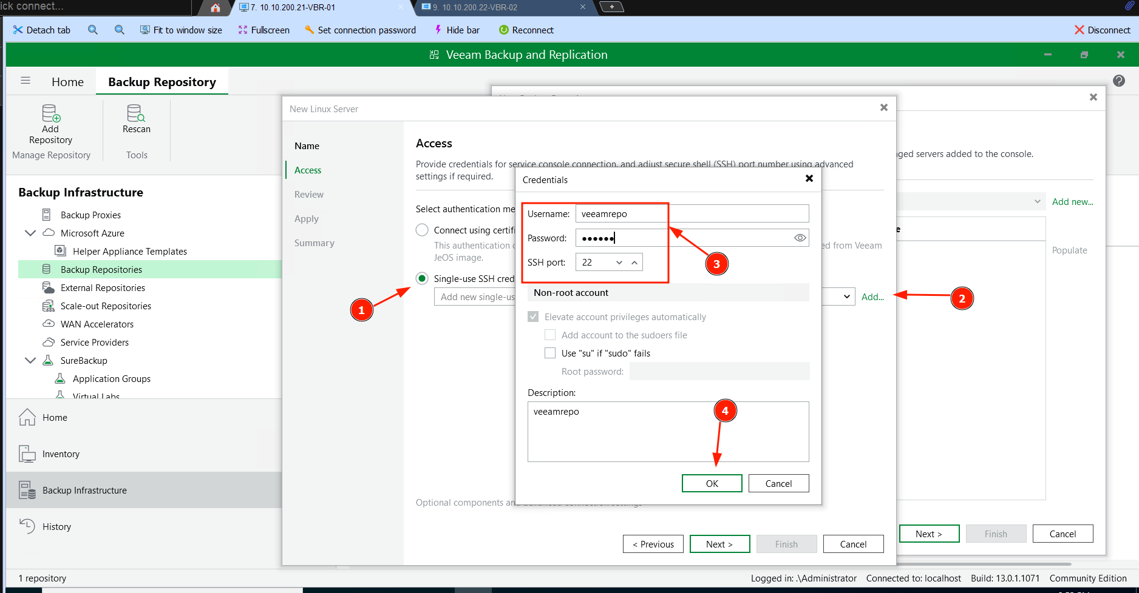
Task: Click Next in New Linux Server wizard
Action: point(720,544)
